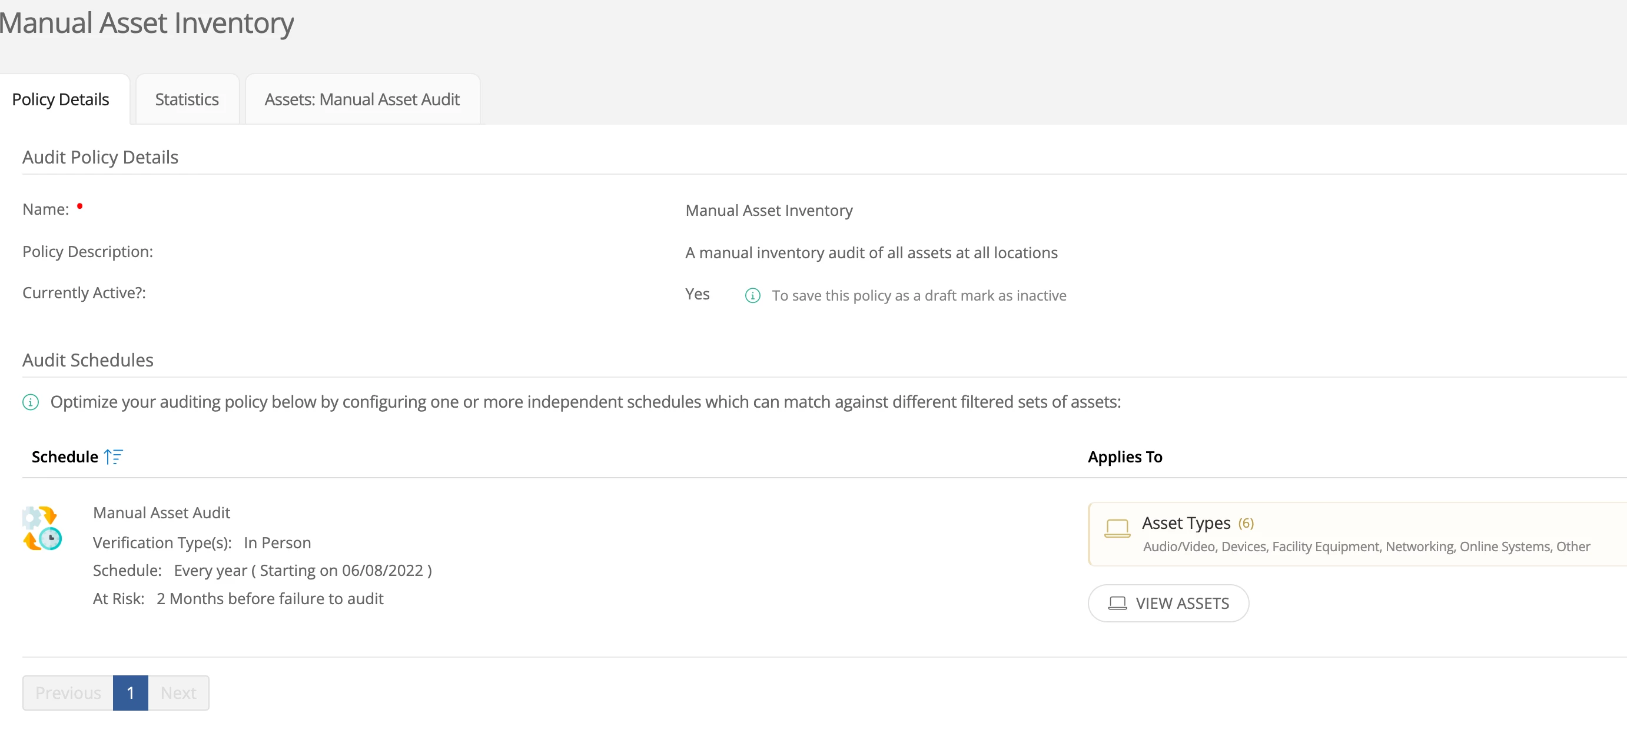This screenshot has height=753, width=1627.
Task: Open the Assets: Manual Asset Audit tab
Action: 362,99
